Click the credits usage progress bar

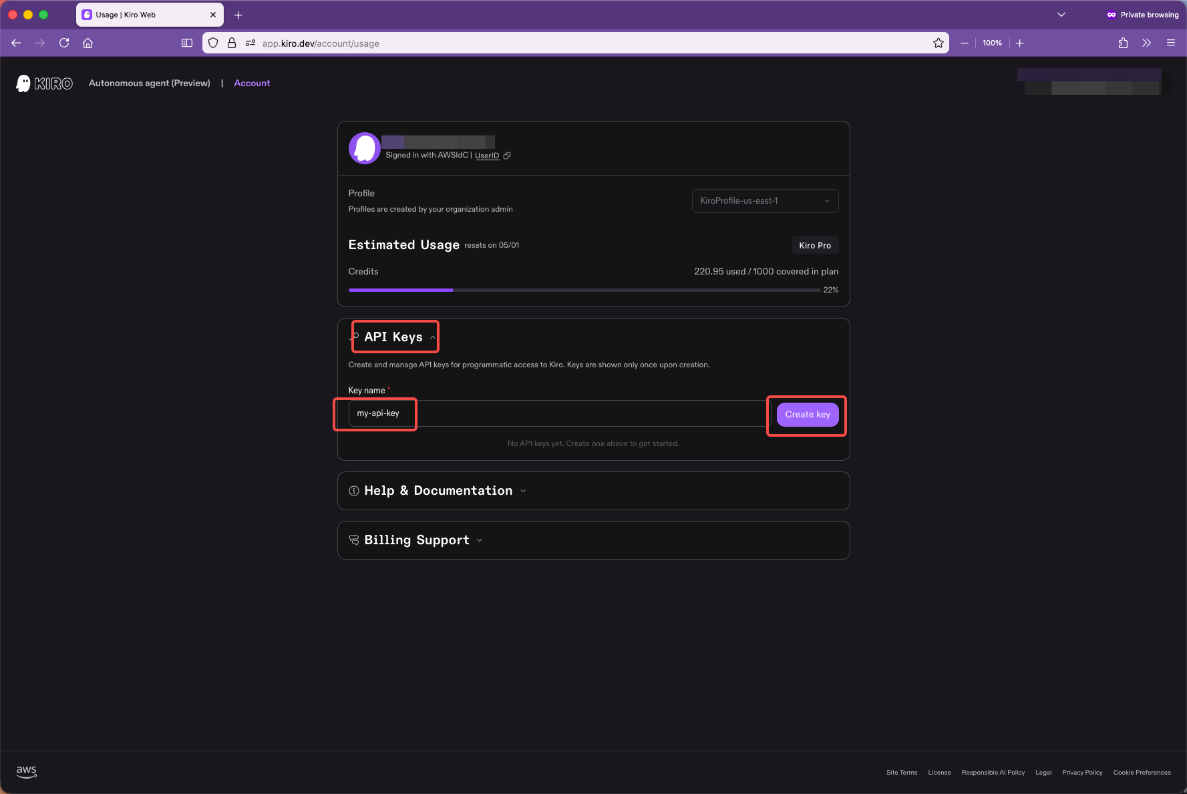(x=584, y=290)
